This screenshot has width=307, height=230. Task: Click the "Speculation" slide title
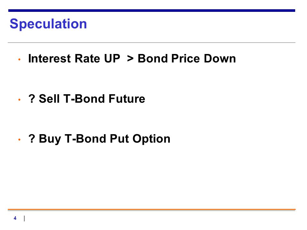48,24
